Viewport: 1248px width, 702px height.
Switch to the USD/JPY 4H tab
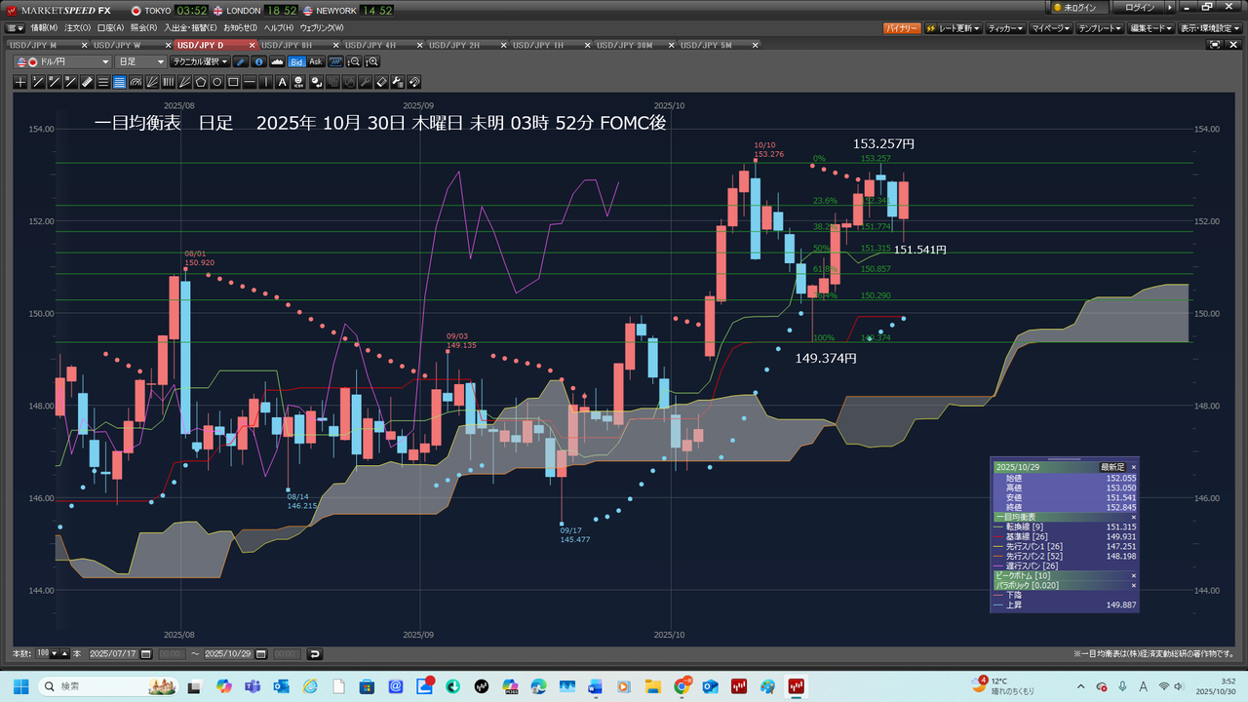coord(382,45)
